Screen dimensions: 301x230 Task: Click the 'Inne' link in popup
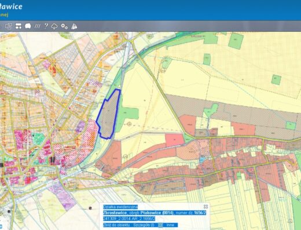pos(170,225)
